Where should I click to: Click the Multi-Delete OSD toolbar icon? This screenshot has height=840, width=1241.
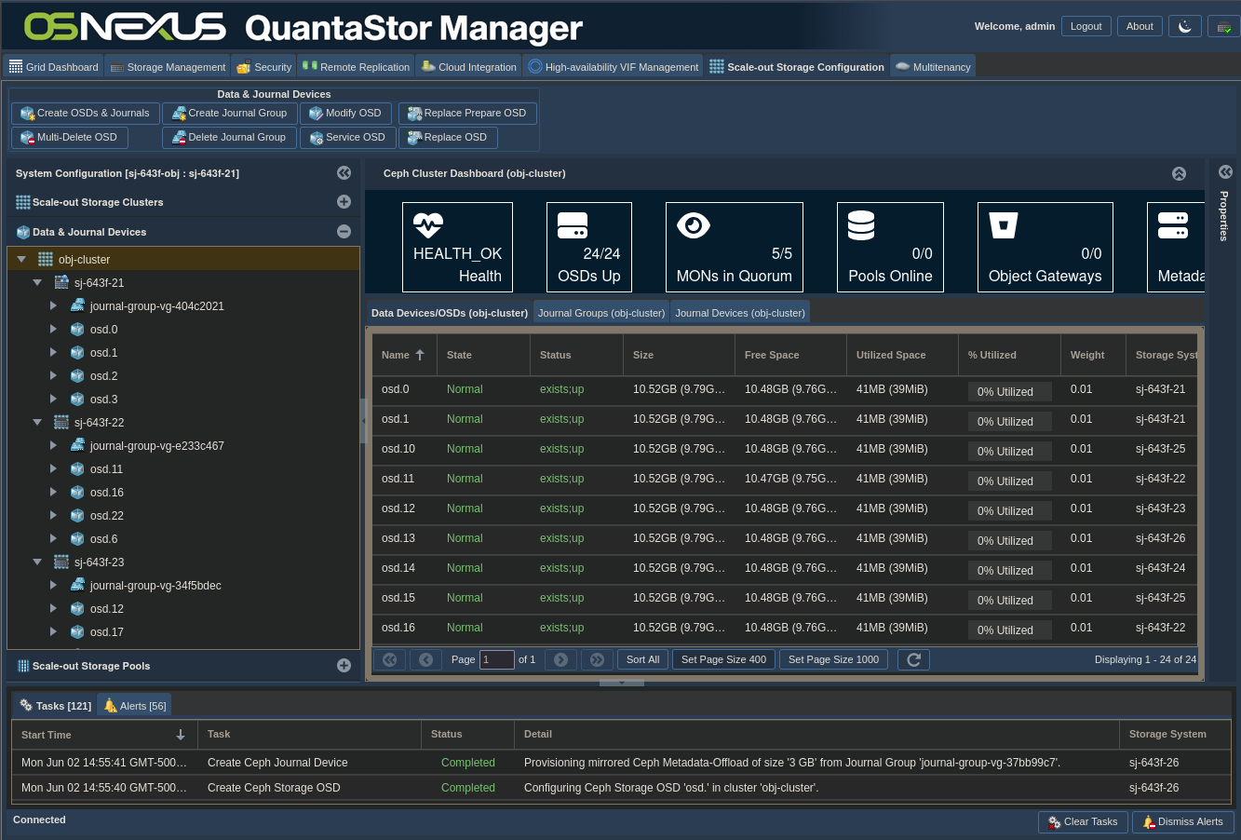[28, 138]
